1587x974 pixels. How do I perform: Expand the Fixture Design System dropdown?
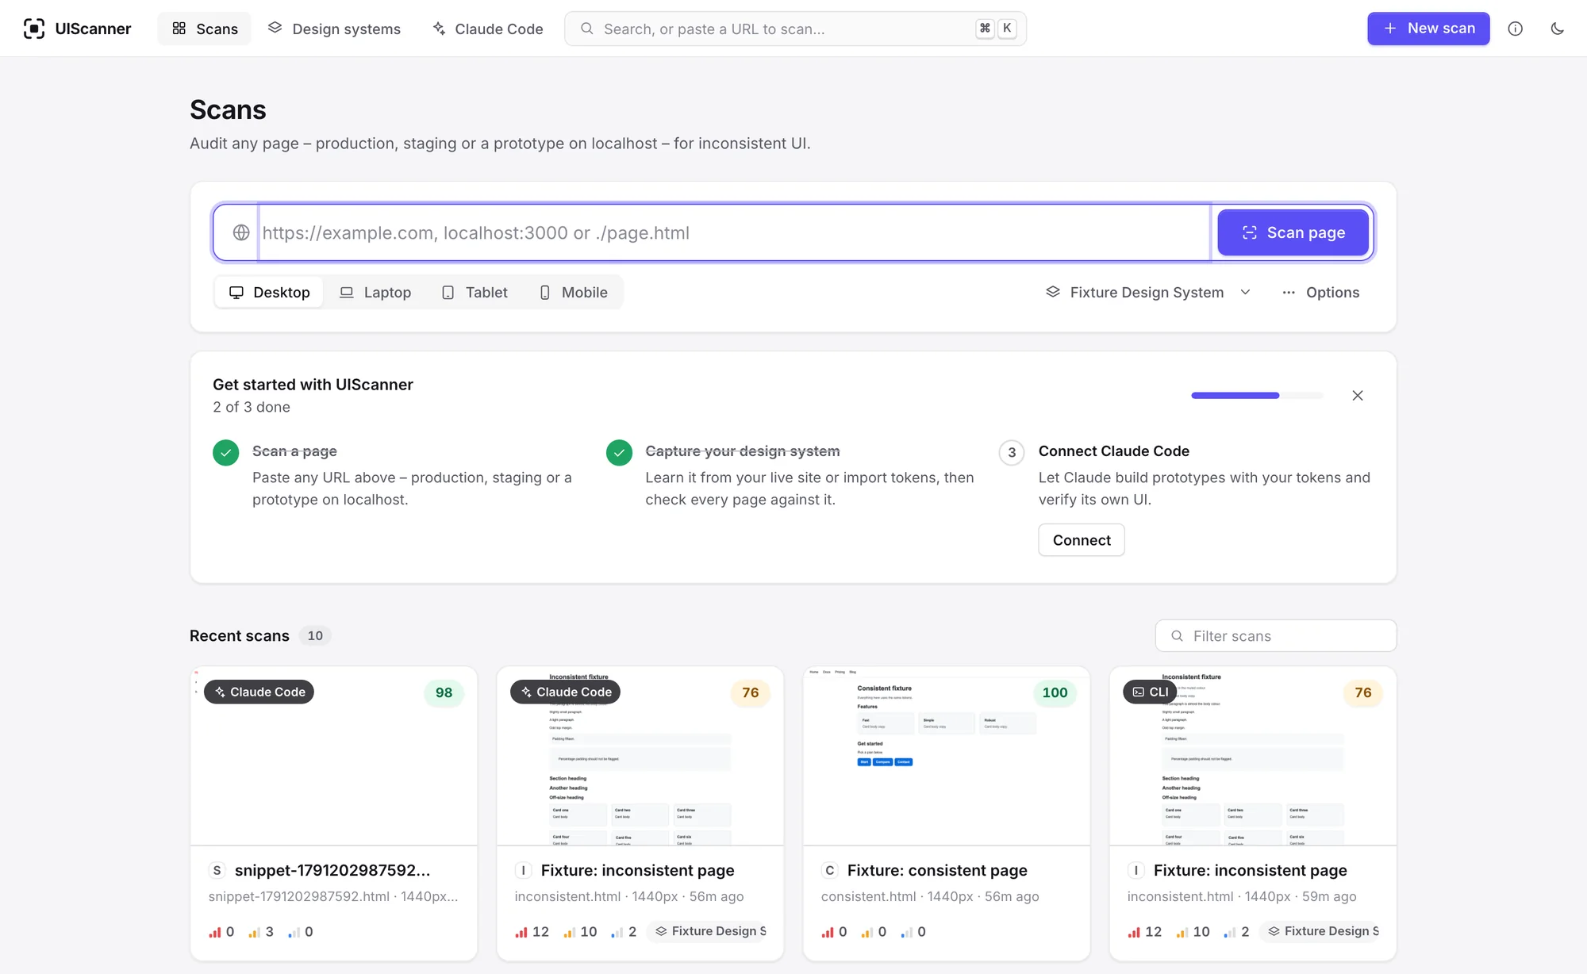[1148, 292]
